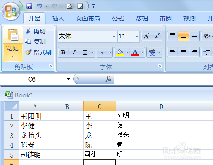Toggle italic formatting
The image size is (213, 165).
coord(74,52)
